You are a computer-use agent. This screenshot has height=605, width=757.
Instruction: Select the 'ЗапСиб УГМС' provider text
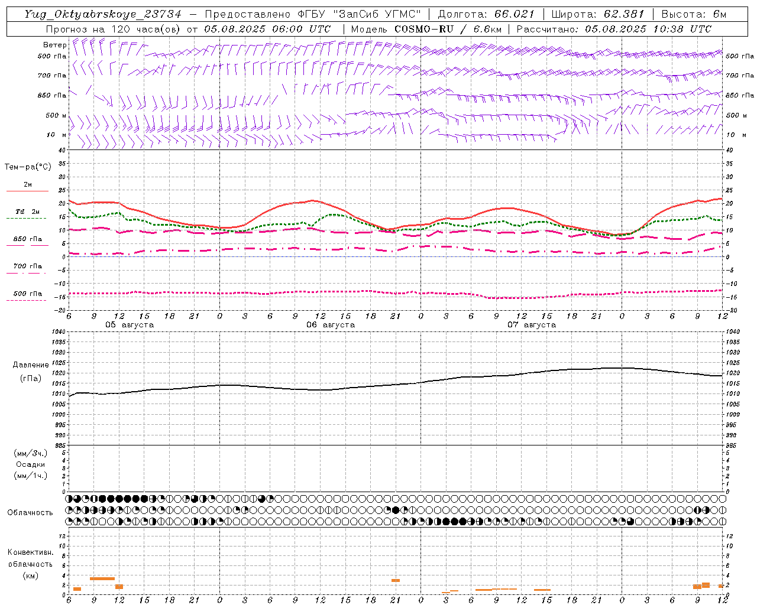[377, 14]
